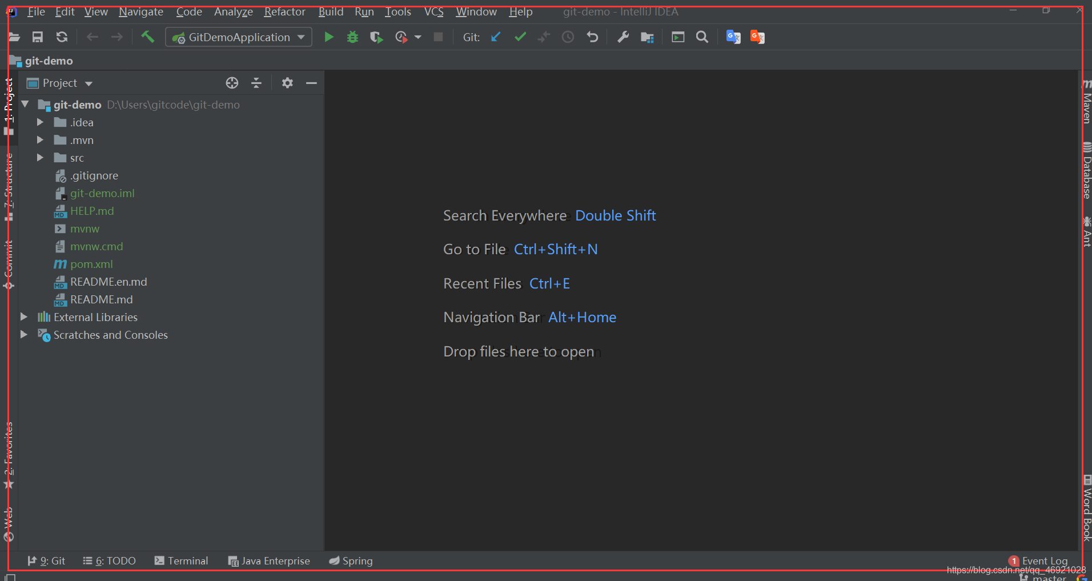Expand the .idea folder

40,122
